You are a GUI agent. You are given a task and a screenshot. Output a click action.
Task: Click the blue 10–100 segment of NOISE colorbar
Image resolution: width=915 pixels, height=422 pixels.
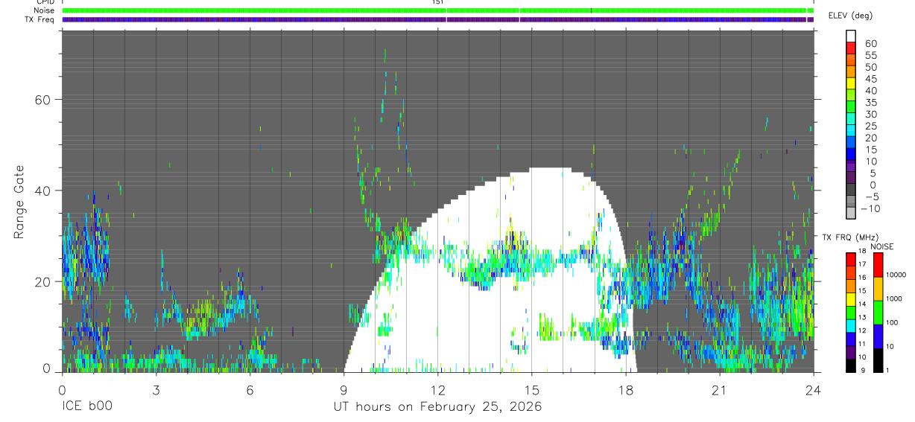coord(878,336)
